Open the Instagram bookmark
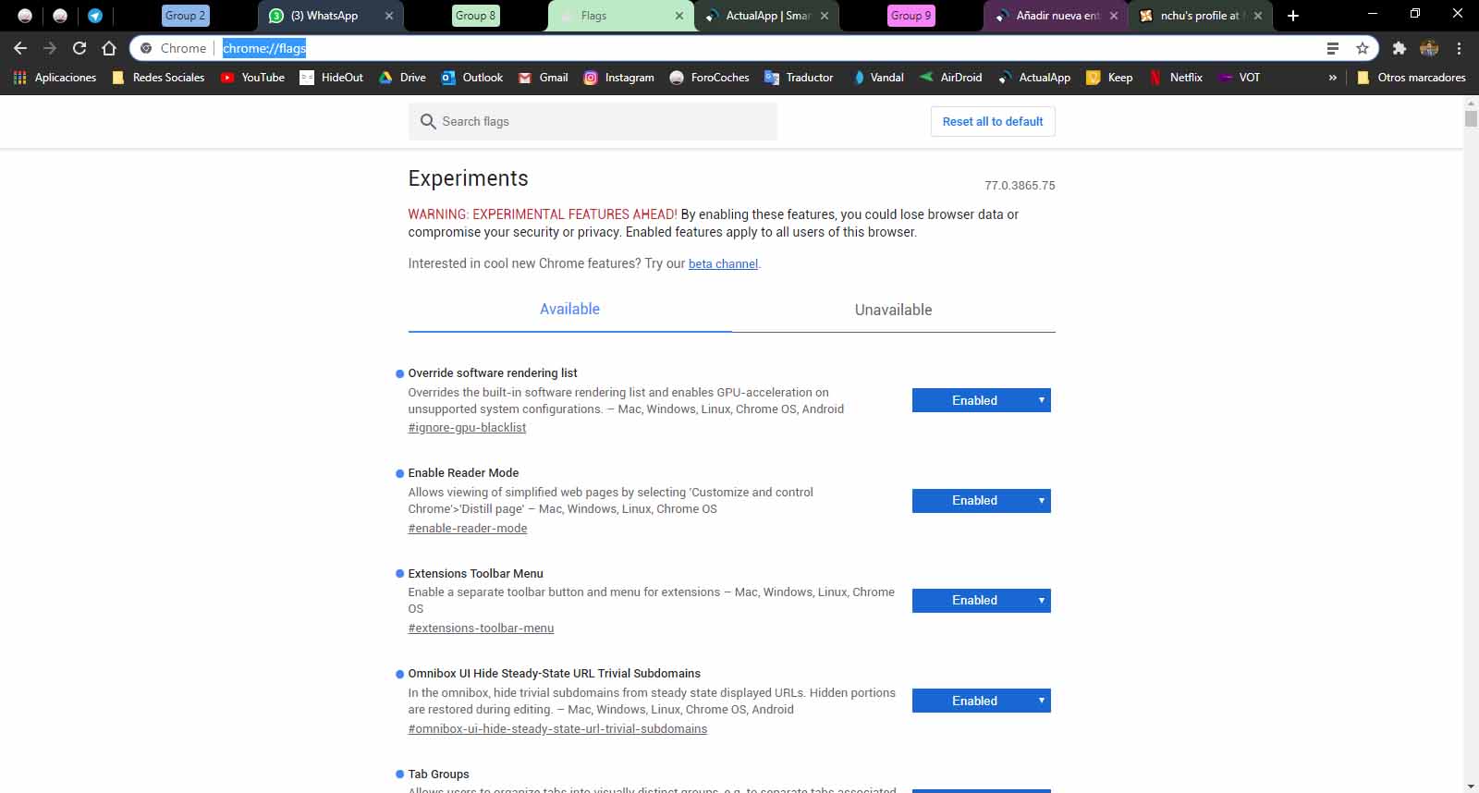Viewport: 1479px width, 793px height. click(618, 78)
